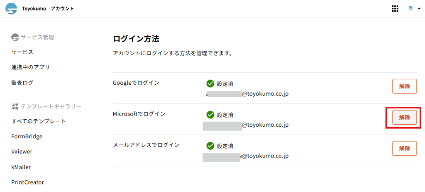Click the Toyokumo アカウント header title
This screenshot has width=425, height=192.
click(48, 9)
